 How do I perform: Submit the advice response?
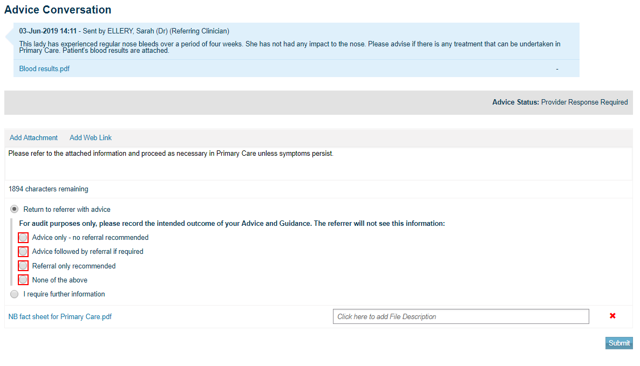pos(619,343)
